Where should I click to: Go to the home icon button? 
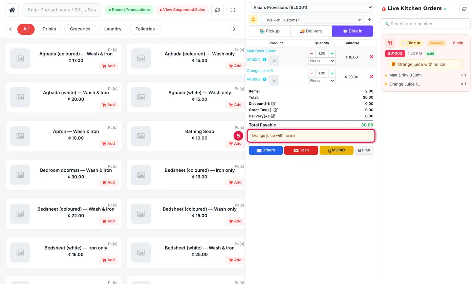[x=12, y=10]
